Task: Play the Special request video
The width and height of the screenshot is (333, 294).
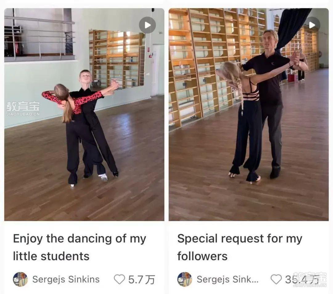Action: [312, 25]
